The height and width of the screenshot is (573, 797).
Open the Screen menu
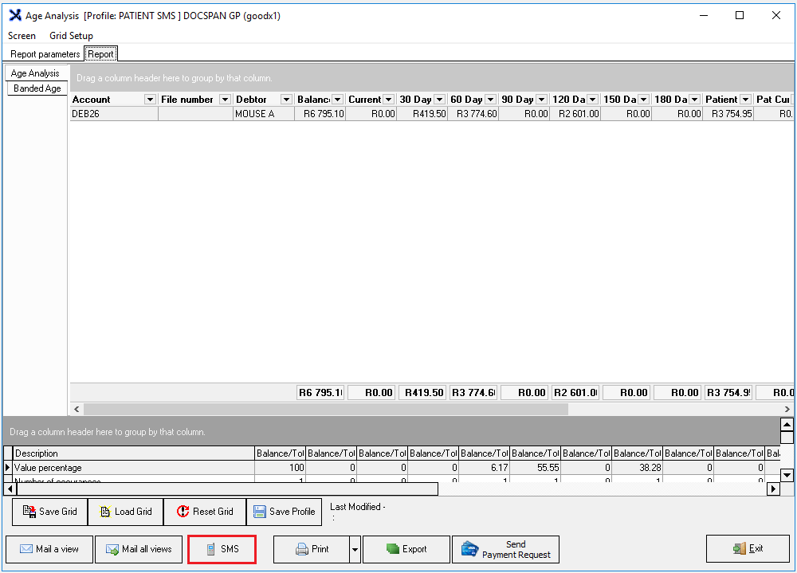[22, 36]
